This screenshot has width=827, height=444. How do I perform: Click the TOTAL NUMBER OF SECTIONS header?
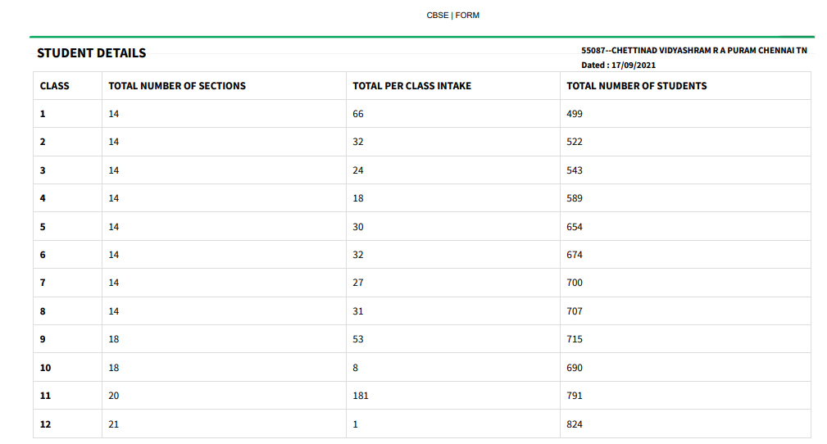tap(177, 86)
